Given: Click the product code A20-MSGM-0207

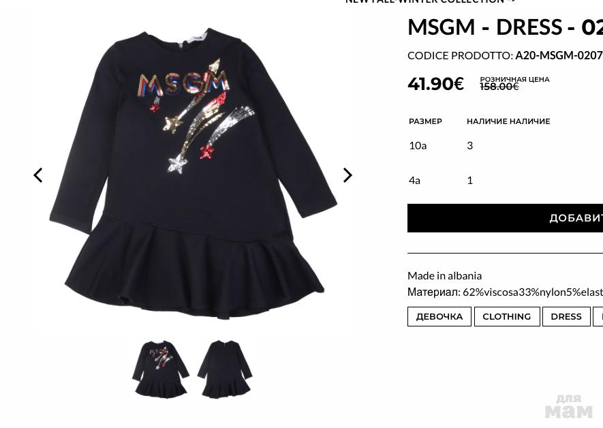Looking at the screenshot, I should coord(559,56).
